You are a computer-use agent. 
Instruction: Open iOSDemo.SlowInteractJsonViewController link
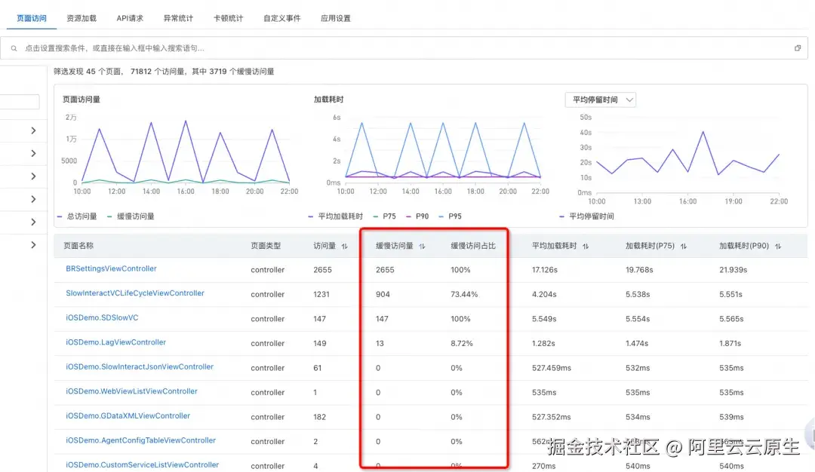tap(140, 366)
